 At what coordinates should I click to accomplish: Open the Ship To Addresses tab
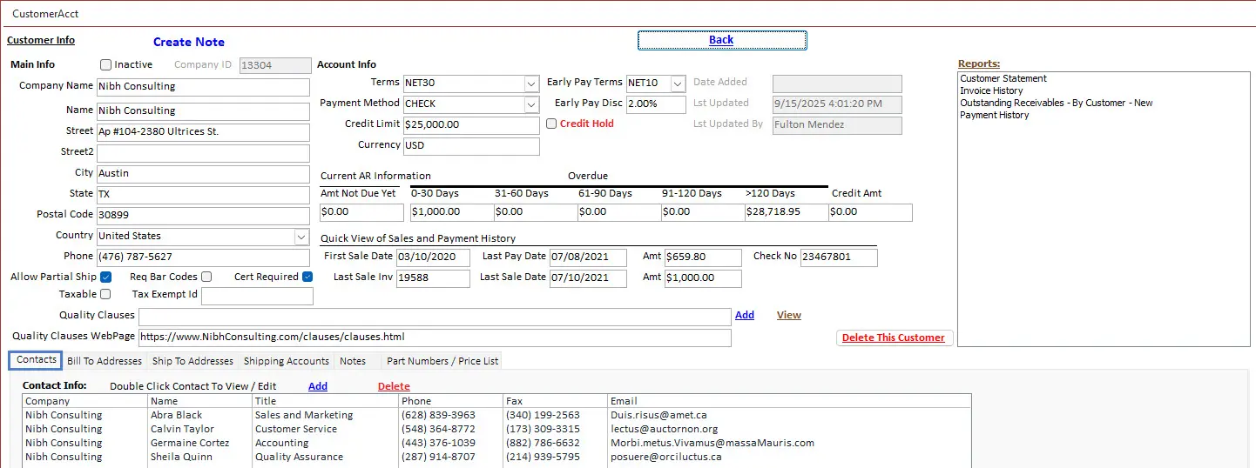pyautogui.click(x=192, y=361)
